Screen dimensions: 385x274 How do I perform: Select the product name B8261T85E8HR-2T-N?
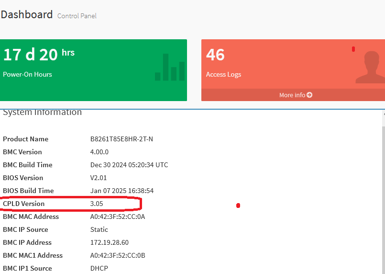pyautogui.click(x=121, y=139)
